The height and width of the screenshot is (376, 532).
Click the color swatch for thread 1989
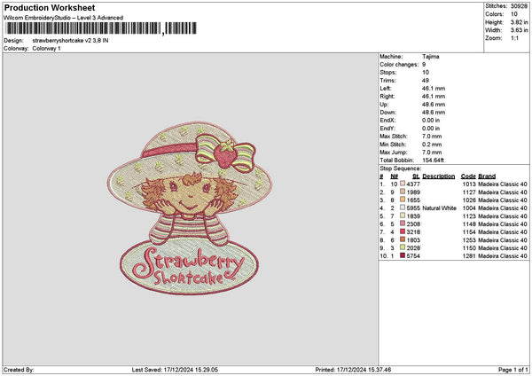(x=403, y=192)
